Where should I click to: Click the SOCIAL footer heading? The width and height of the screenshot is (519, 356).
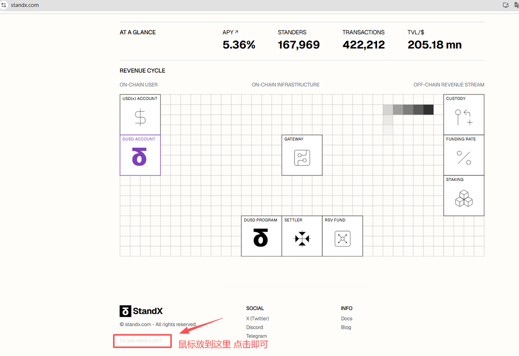(255, 308)
